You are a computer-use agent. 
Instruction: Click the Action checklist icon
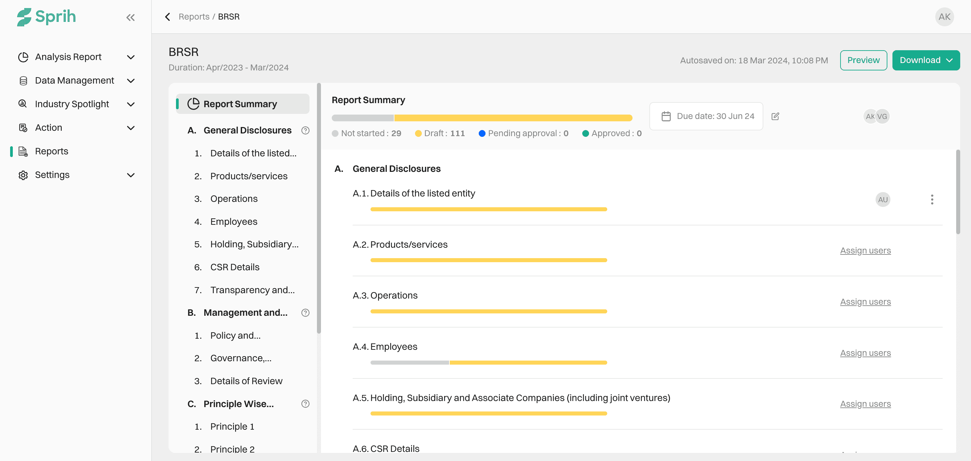23,128
